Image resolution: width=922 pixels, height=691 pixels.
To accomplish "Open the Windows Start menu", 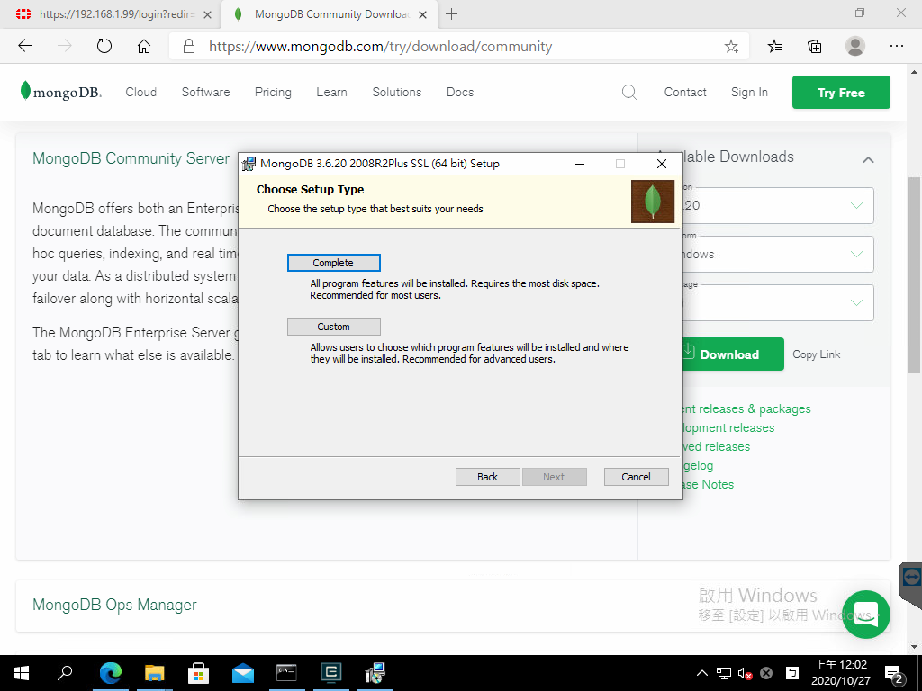I will [22, 673].
